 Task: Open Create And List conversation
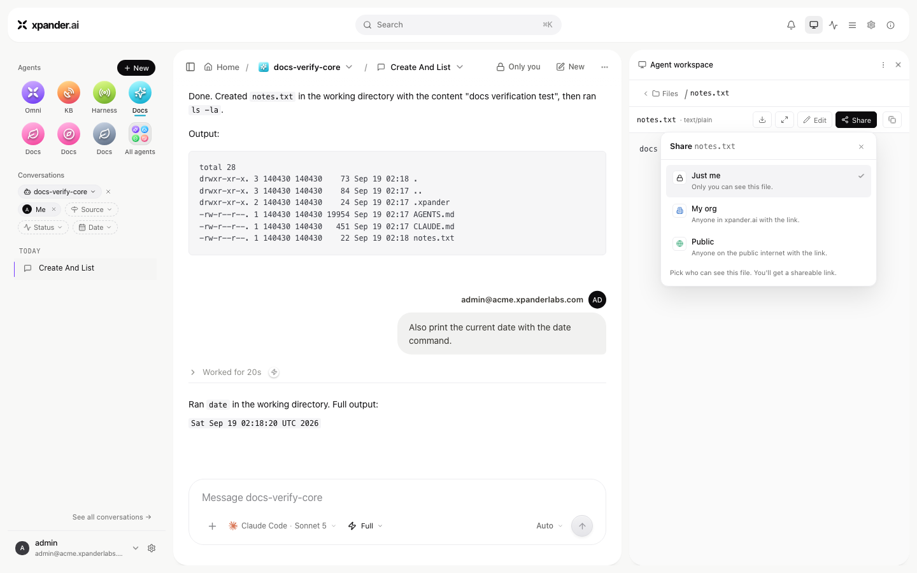(85, 268)
